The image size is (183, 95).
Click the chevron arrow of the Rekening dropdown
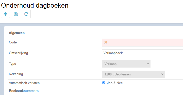(x=162, y=74)
